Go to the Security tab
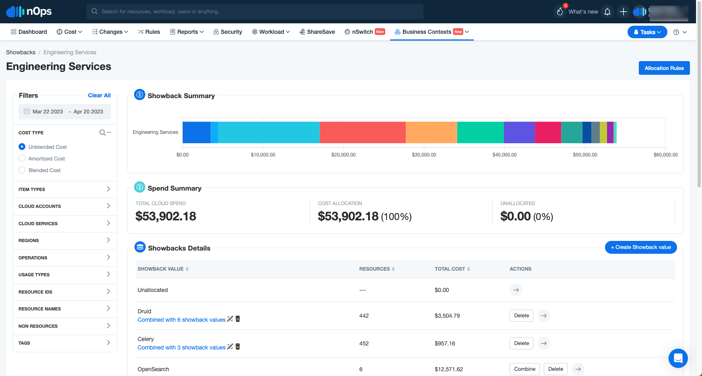The height and width of the screenshot is (376, 702). 227,32
